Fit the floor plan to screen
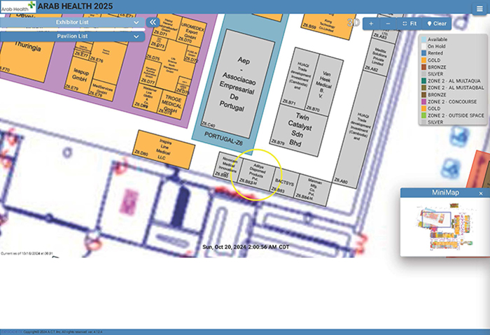 (x=409, y=24)
